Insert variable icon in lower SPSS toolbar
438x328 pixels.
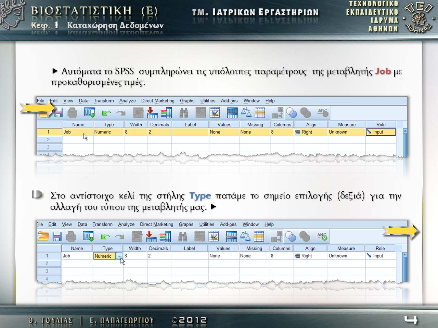pyautogui.click(x=214, y=236)
